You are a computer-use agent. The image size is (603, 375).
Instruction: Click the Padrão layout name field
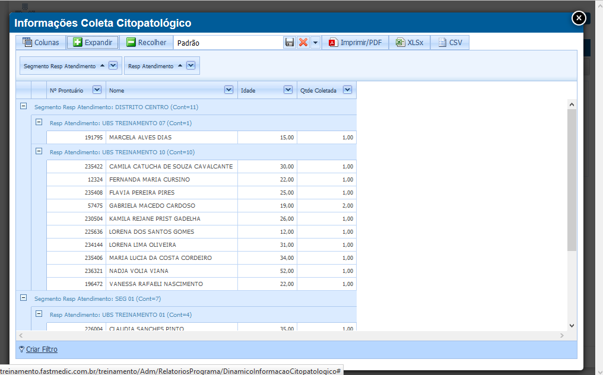(x=228, y=43)
